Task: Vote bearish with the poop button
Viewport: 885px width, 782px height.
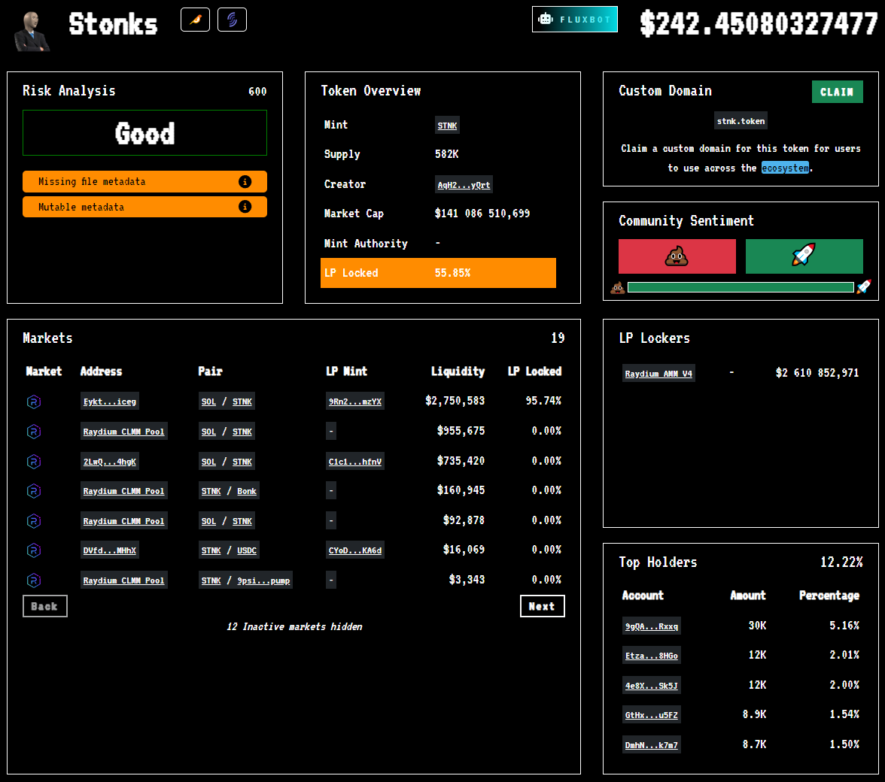Action: pyautogui.click(x=677, y=256)
